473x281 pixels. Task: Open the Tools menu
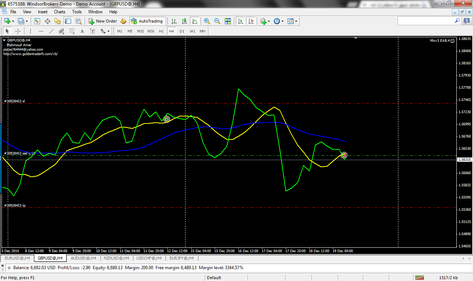pyautogui.click(x=77, y=12)
